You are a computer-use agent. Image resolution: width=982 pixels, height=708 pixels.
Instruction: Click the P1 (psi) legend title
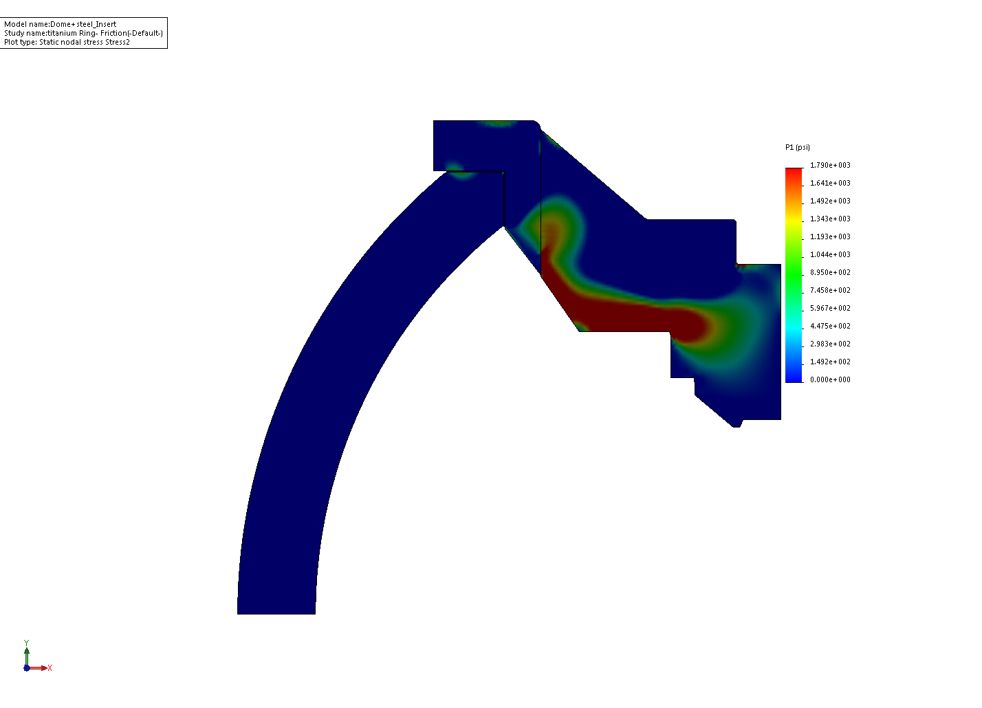click(x=798, y=147)
